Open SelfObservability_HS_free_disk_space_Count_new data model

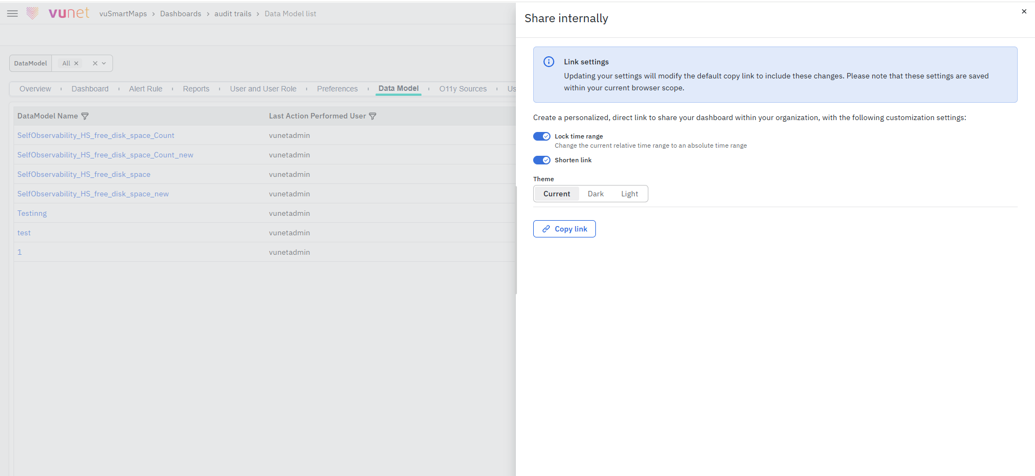(105, 155)
